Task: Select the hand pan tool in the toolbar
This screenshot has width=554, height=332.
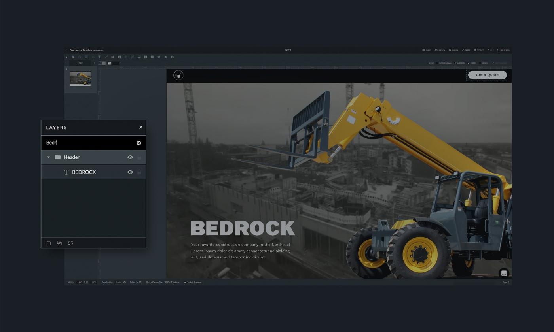Action: (73, 57)
